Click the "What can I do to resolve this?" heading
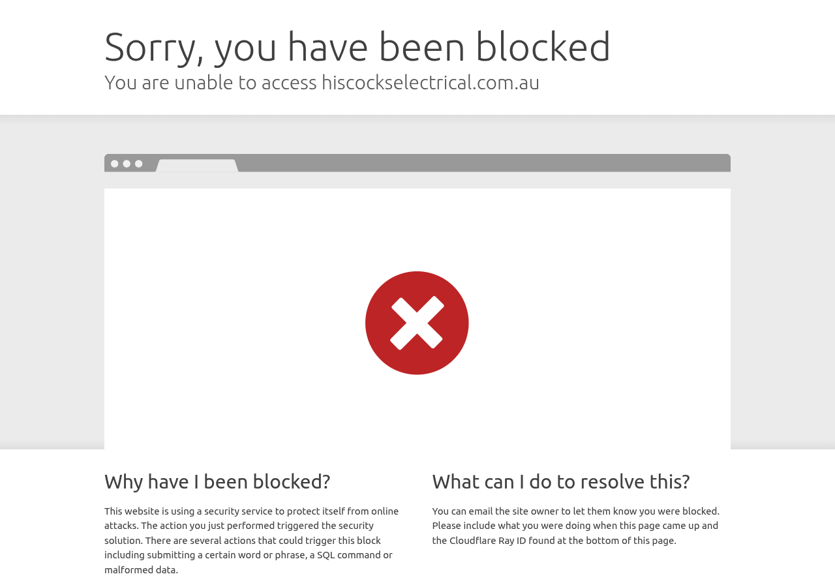 [561, 481]
